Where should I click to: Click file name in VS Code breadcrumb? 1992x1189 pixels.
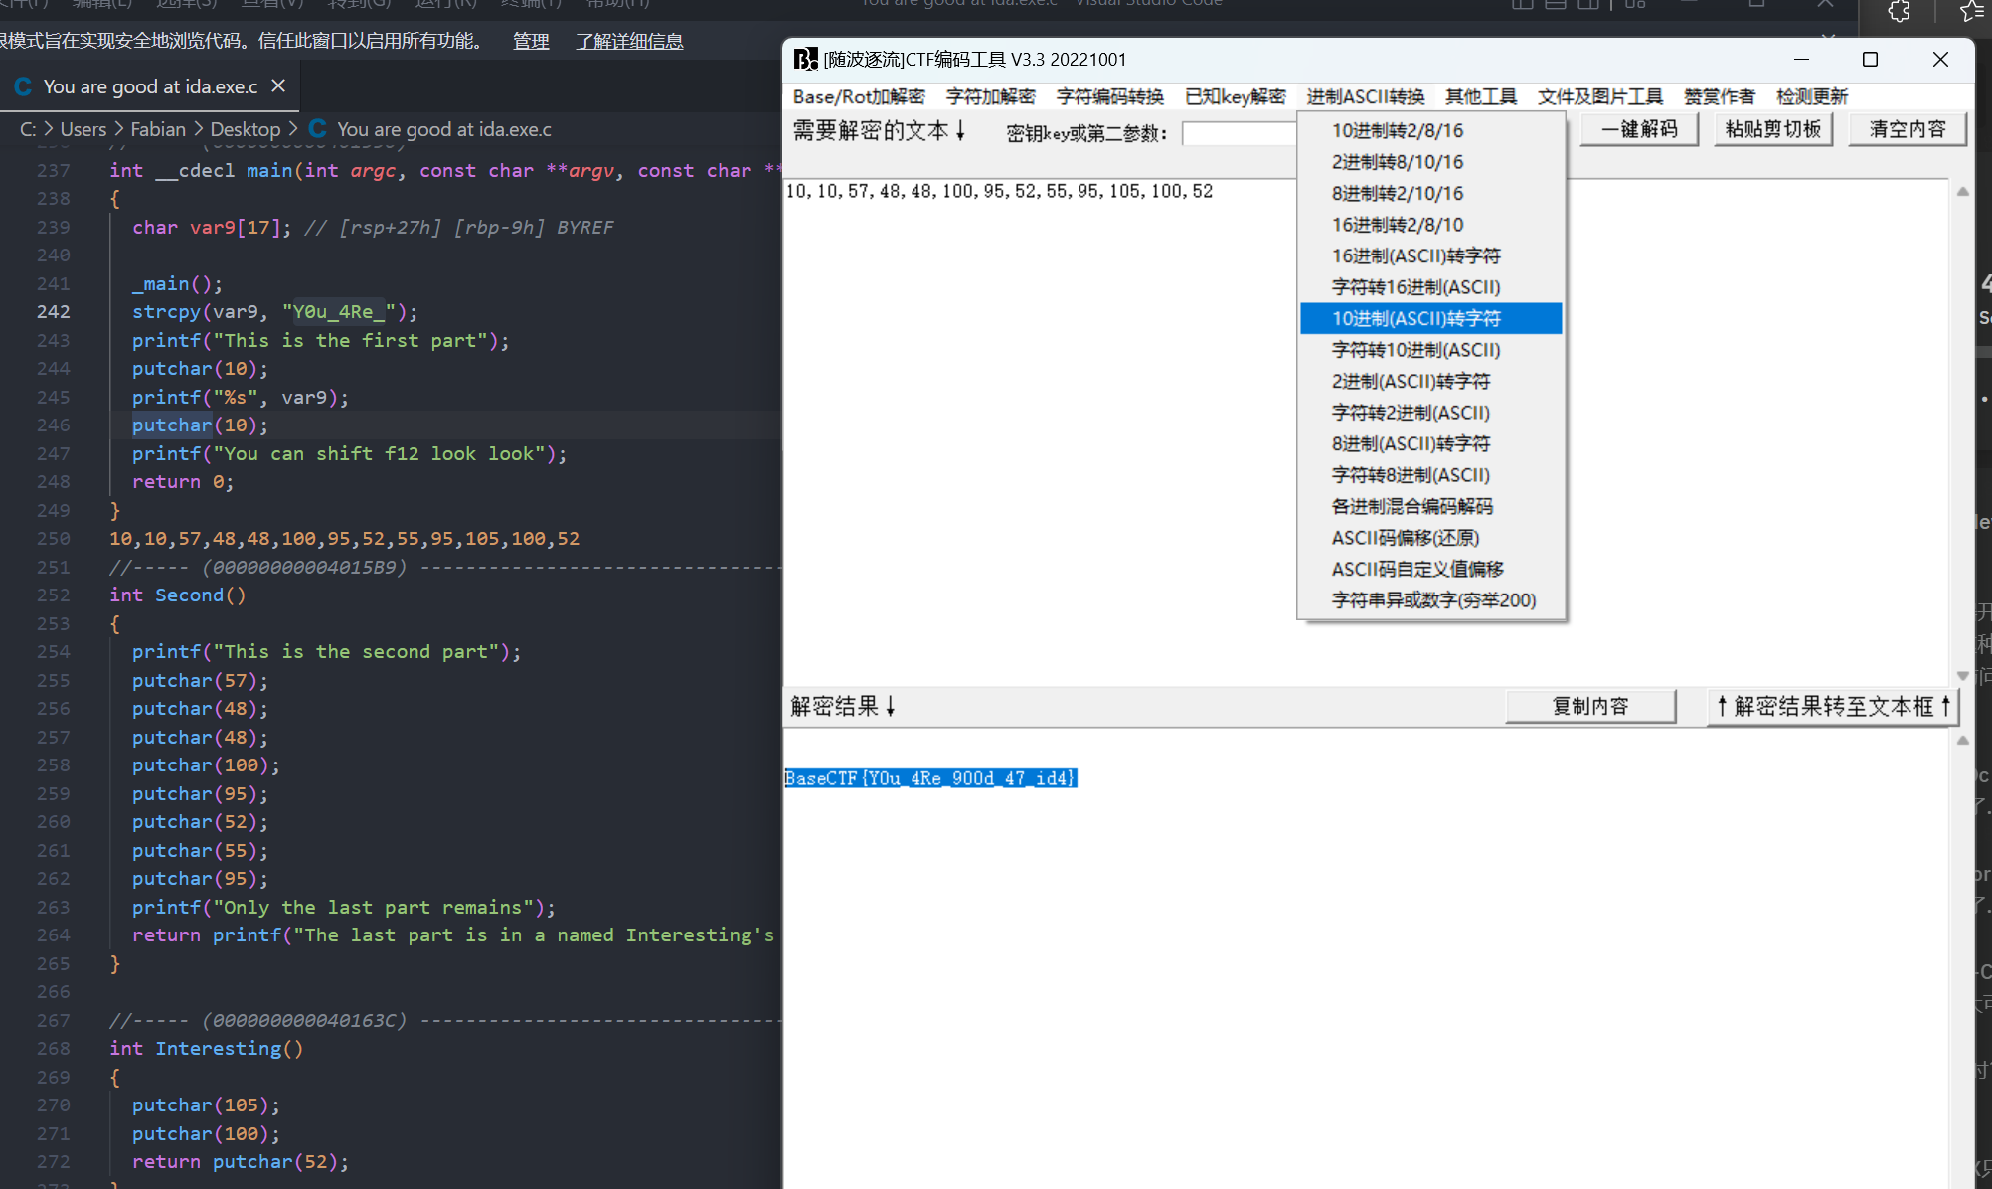[x=443, y=129]
